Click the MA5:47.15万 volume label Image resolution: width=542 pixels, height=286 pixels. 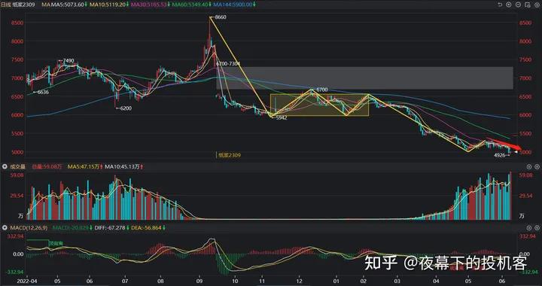tap(84, 166)
